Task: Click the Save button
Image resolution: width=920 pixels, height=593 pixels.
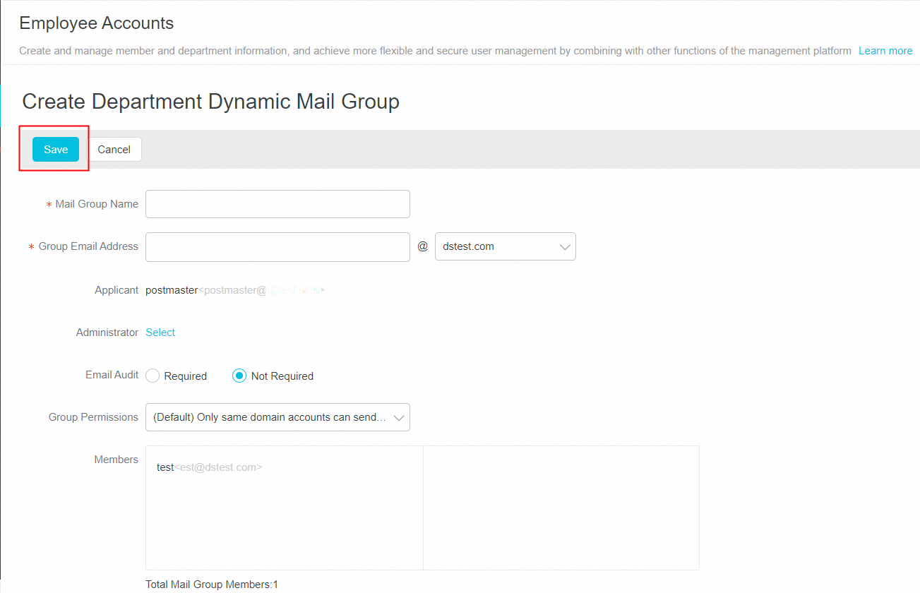Action: click(x=56, y=150)
